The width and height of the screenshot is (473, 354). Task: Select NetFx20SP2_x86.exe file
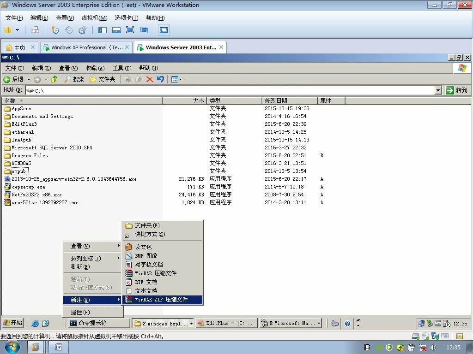coord(33,195)
